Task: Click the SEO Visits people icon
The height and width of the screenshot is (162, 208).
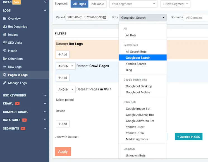Action: pos(5,43)
